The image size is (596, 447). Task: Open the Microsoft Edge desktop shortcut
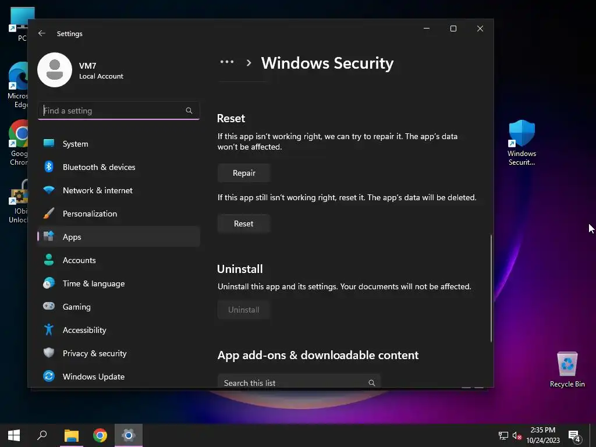[18, 85]
